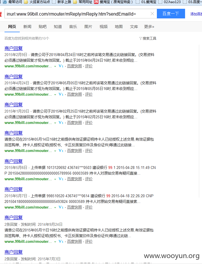Open 百度快照 for 05月14日 result
Viewport: 202px width, 264px height.
(x=74, y=151)
